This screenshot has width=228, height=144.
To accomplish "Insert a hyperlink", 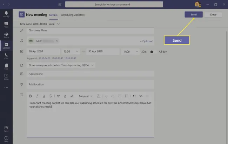I will [x=141, y=96].
